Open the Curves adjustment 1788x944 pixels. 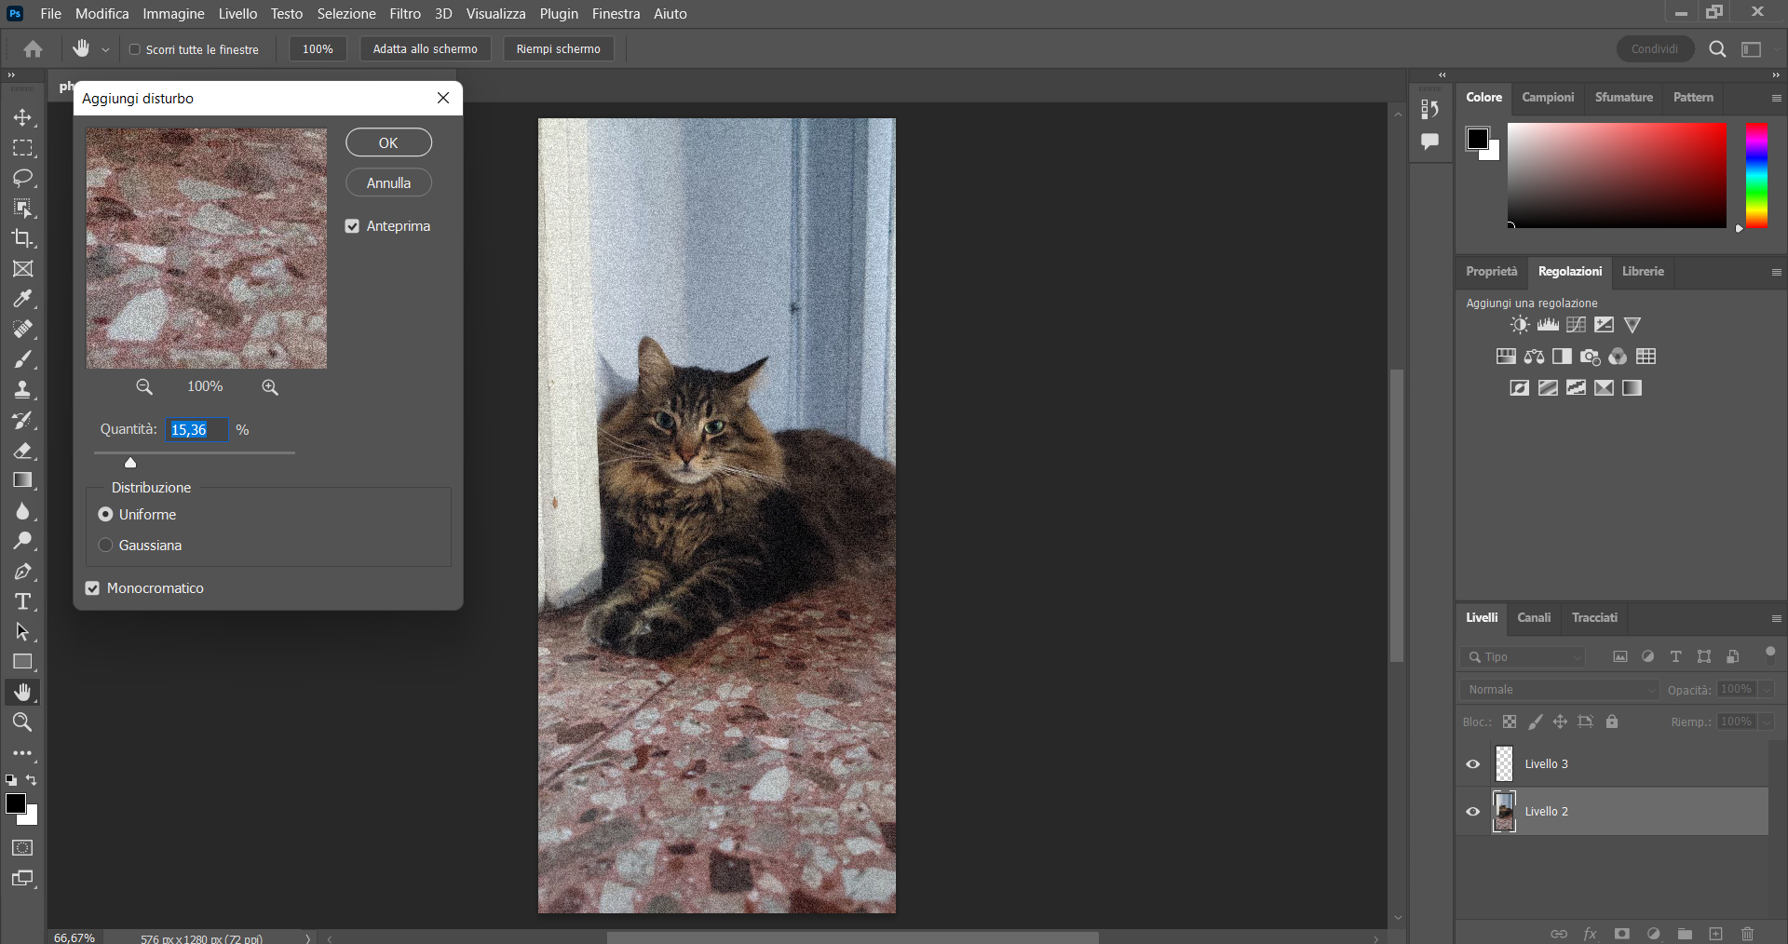[x=1576, y=324]
